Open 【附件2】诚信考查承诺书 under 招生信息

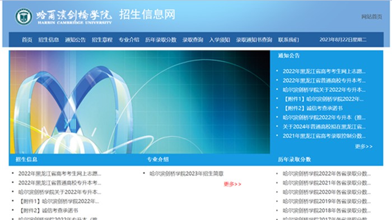point(48,211)
